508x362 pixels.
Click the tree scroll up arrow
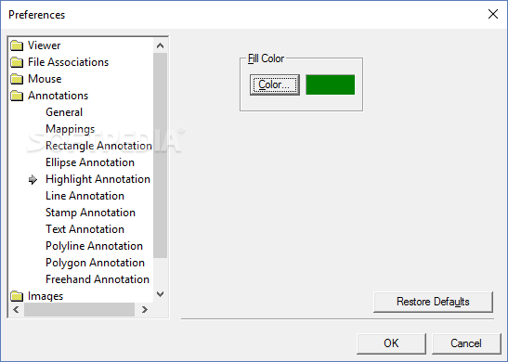click(x=160, y=45)
